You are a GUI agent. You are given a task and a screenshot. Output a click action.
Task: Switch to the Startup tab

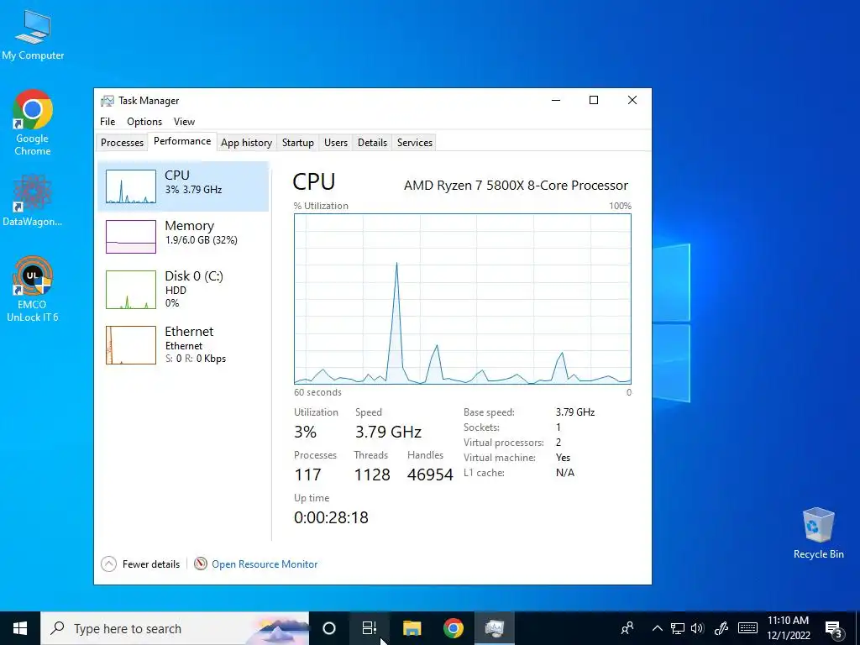(298, 143)
